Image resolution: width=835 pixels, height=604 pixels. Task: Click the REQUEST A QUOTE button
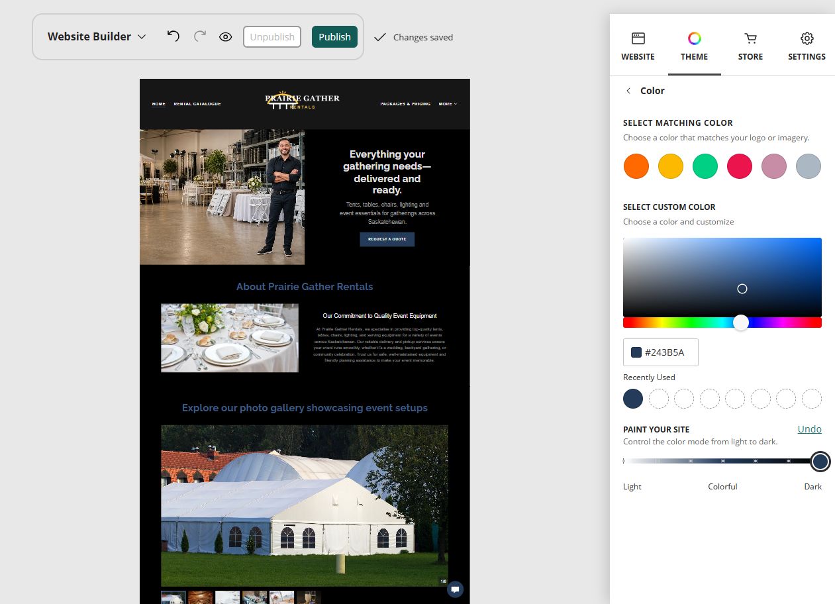click(387, 239)
